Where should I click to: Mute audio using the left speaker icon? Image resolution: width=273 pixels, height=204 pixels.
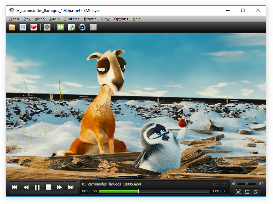pos(234,184)
